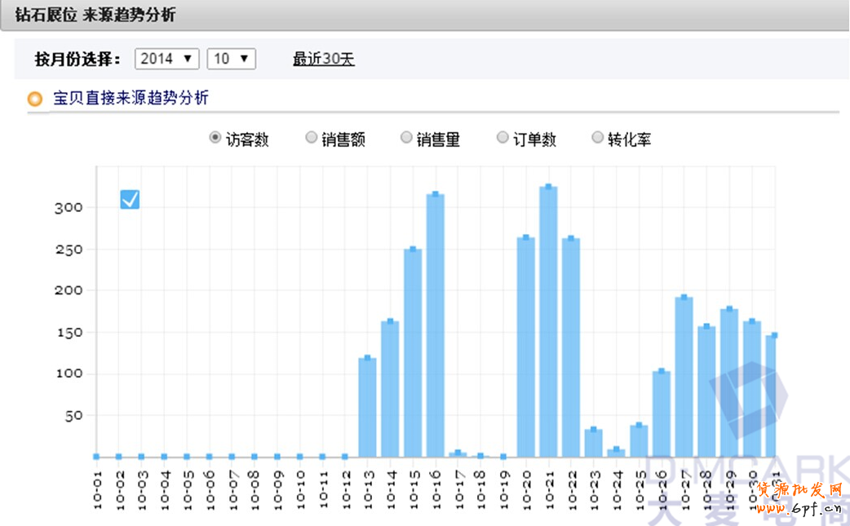Select the 订单数 radio button
The height and width of the screenshot is (526, 850).
click(x=502, y=138)
